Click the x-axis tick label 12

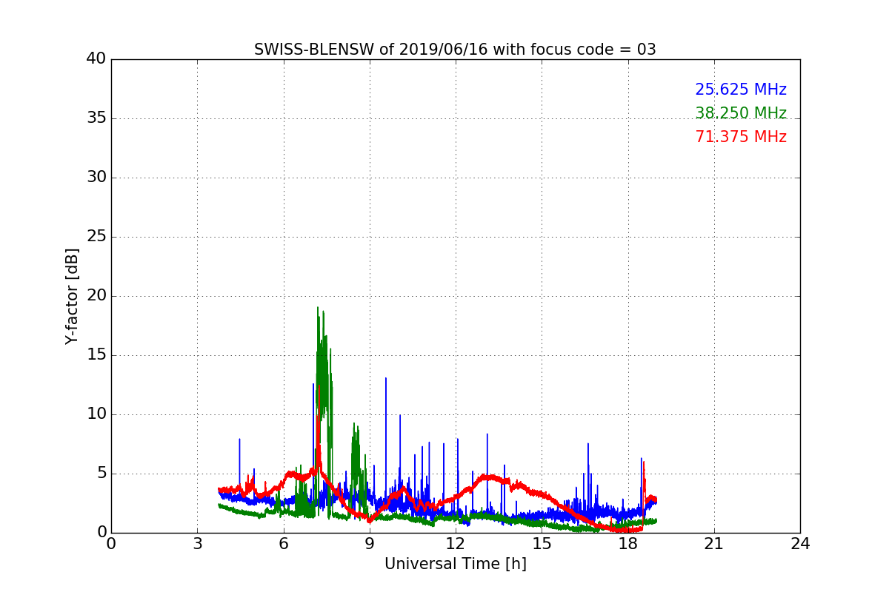456,544
